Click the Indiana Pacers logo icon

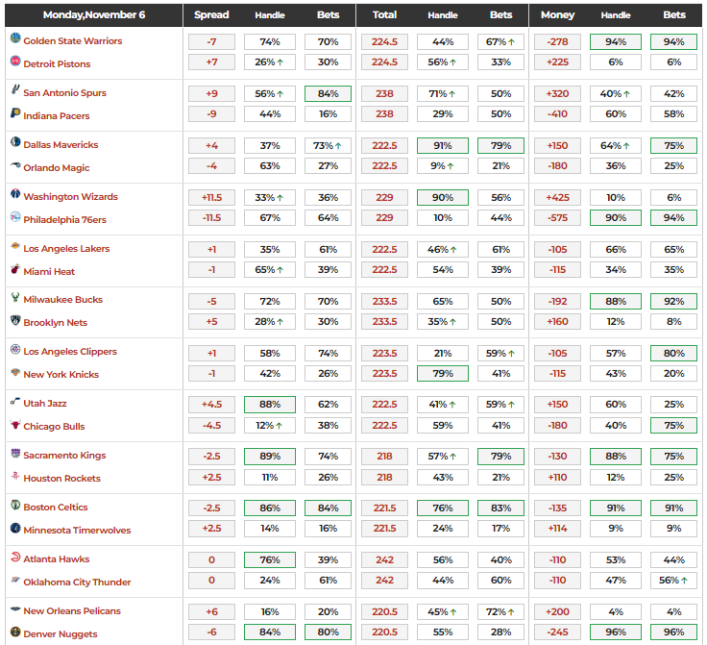click(15, 112)
